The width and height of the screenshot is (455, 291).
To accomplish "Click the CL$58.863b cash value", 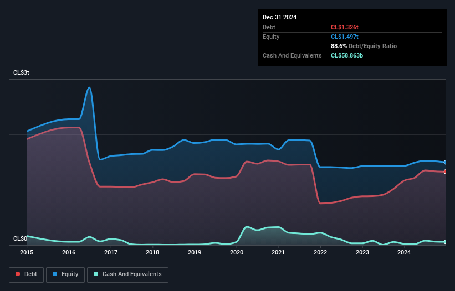I will click(347, 55).
